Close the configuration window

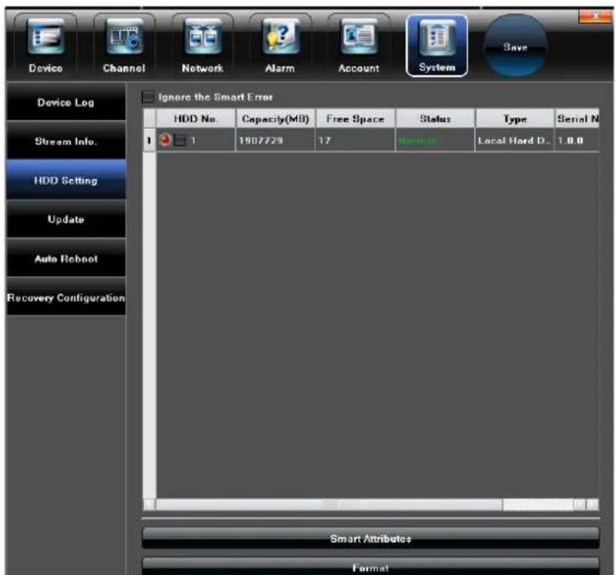595,16
